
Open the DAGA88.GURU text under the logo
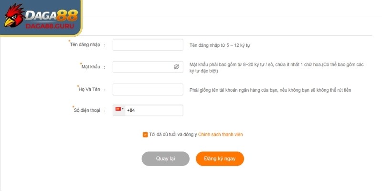50,26
